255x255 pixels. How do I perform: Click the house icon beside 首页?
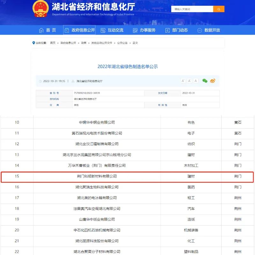coord(41,30)
